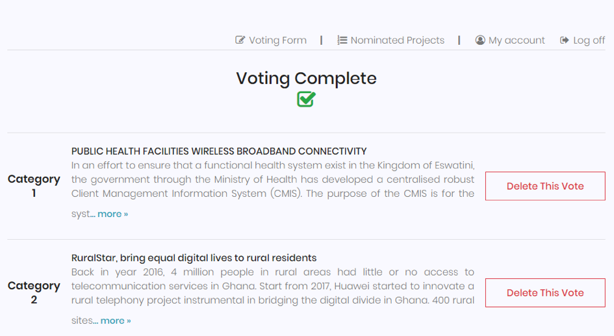Delete the vote for Category 1
Viewport: 614px width, 336px height.
click(544, 186)
